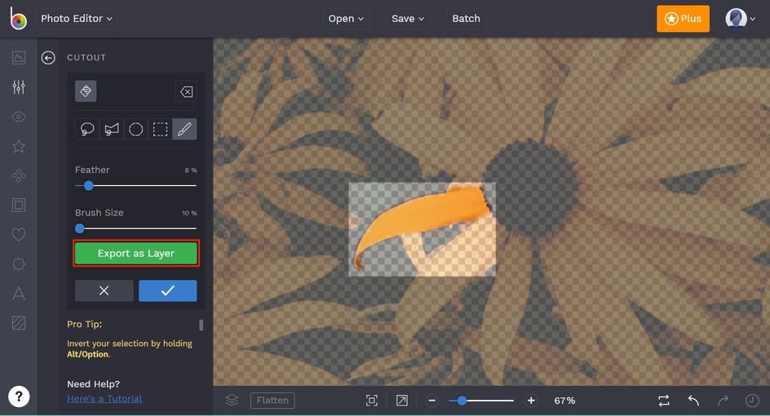Click the Pro Tip panel scrollbar
This screenshot has width=770, height=416.
(x=201, y=325)
